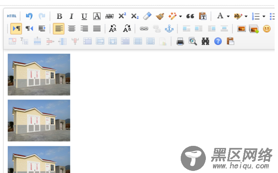
Task: Insert a hyperlink
Action: click(x=144, y=28)
